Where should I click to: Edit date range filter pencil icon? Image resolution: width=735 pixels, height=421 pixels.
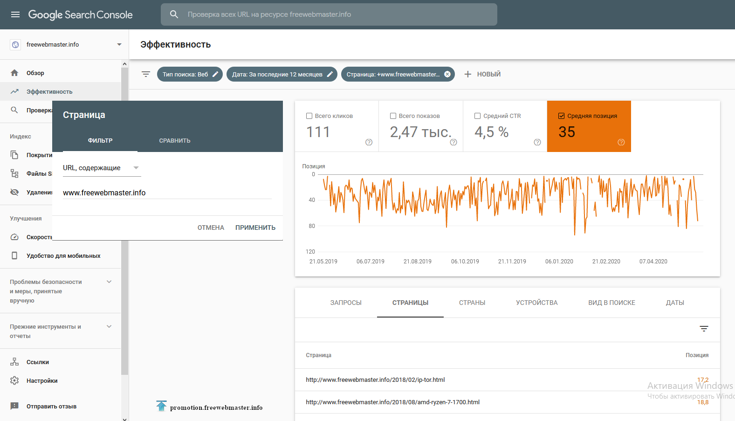330,74
